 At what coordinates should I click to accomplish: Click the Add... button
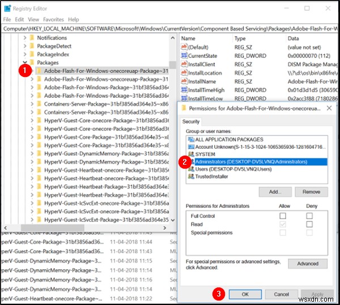(x=275, y=192)
